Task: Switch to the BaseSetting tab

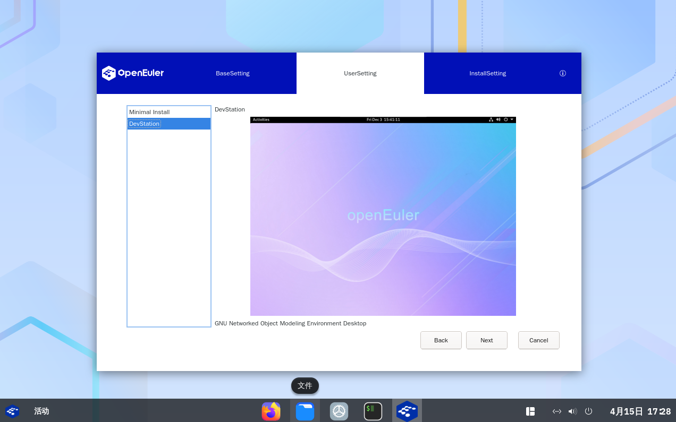Action: pos(233,73)
